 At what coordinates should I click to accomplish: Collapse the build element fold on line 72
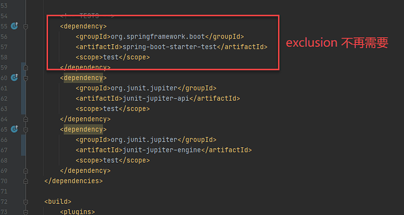(26, 202)
